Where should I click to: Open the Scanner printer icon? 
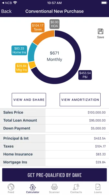54,187
